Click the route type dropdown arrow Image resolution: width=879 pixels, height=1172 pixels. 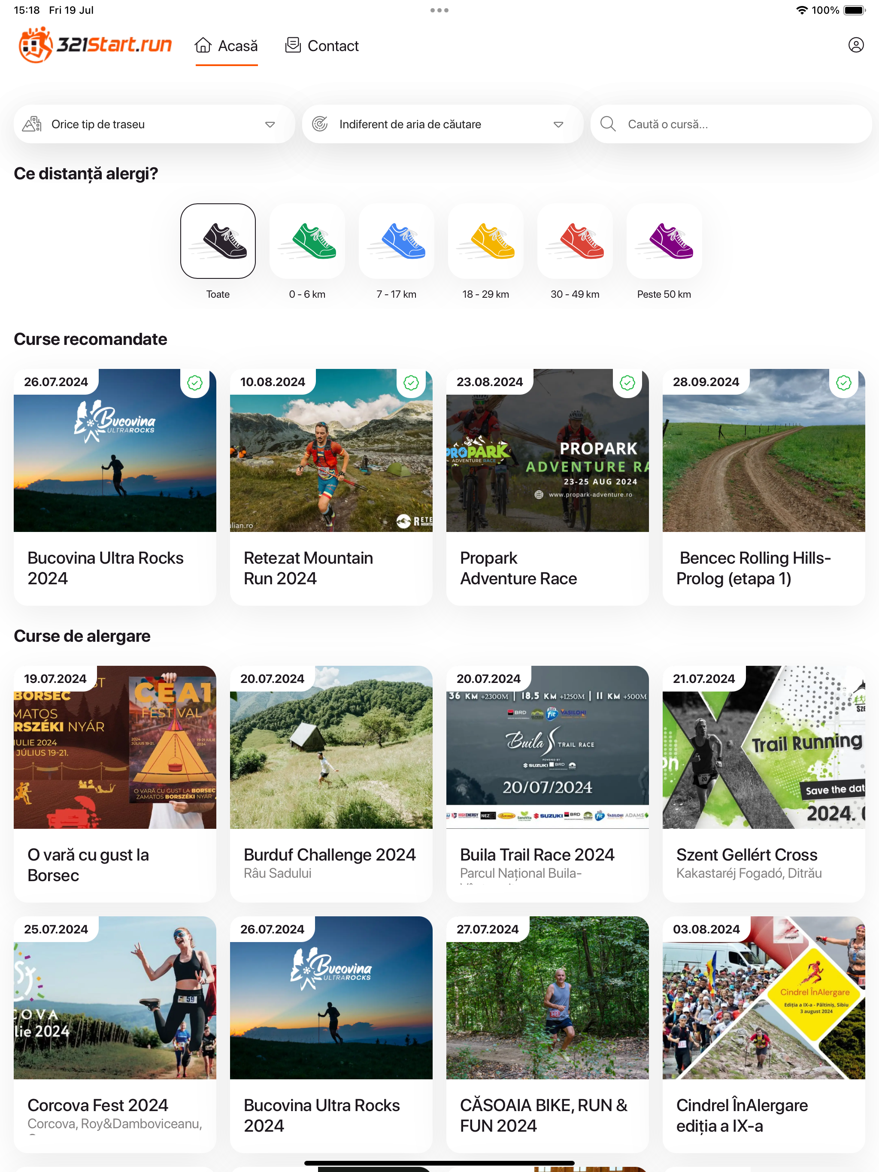(x=270, y=124)
